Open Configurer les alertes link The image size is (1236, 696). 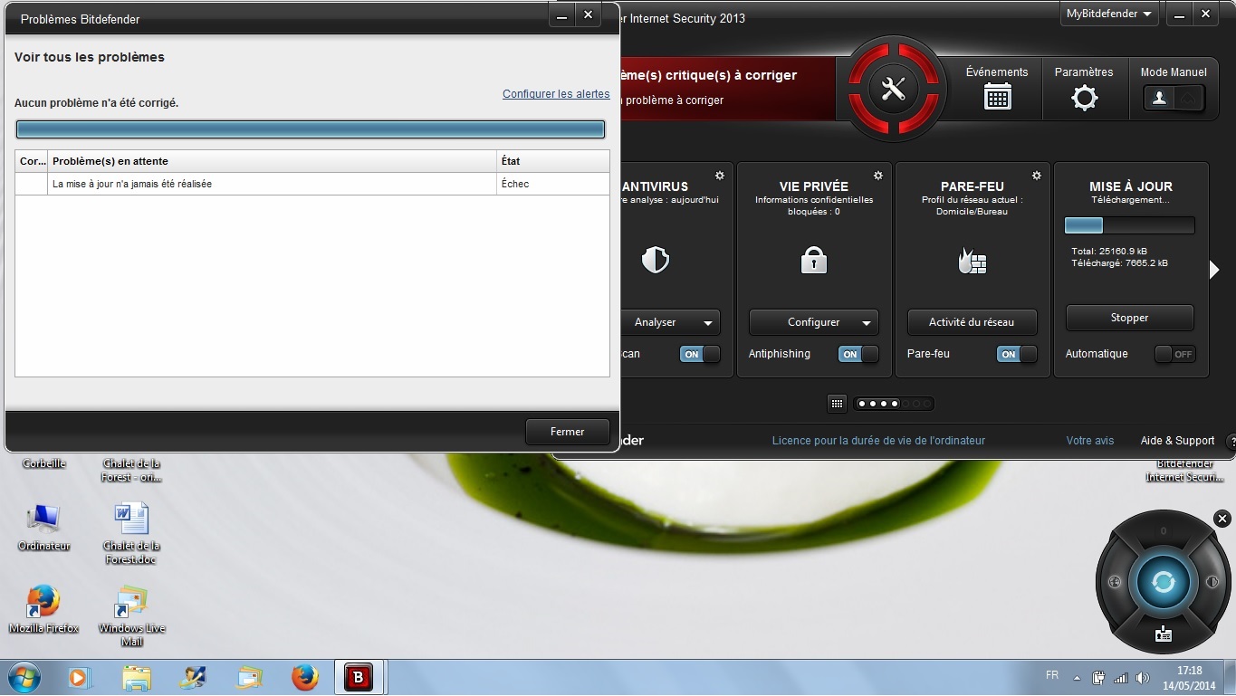tap(556, 94)
